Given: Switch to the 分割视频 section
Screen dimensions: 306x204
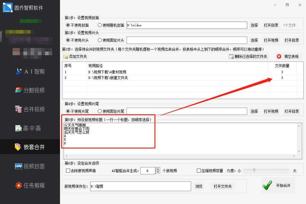Looking at the screenshot, I should coord(30,90).
